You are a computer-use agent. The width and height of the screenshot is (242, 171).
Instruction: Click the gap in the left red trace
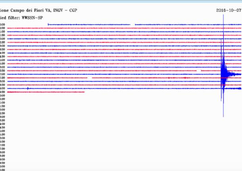[x=90, y=78]
